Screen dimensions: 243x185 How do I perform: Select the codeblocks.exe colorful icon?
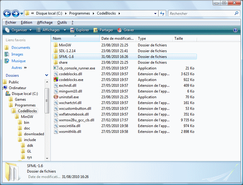(56, 80)
